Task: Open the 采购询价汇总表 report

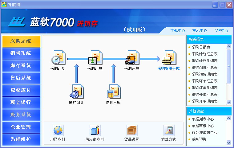Action: [204, 68]
